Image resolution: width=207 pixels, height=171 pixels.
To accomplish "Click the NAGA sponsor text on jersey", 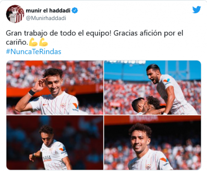I will click(x=47, y=158).
